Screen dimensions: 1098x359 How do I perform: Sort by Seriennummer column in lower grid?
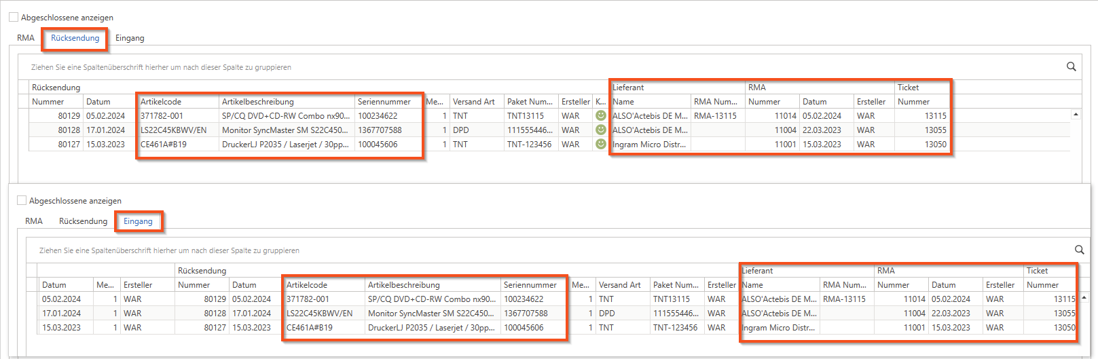(530, 285)
